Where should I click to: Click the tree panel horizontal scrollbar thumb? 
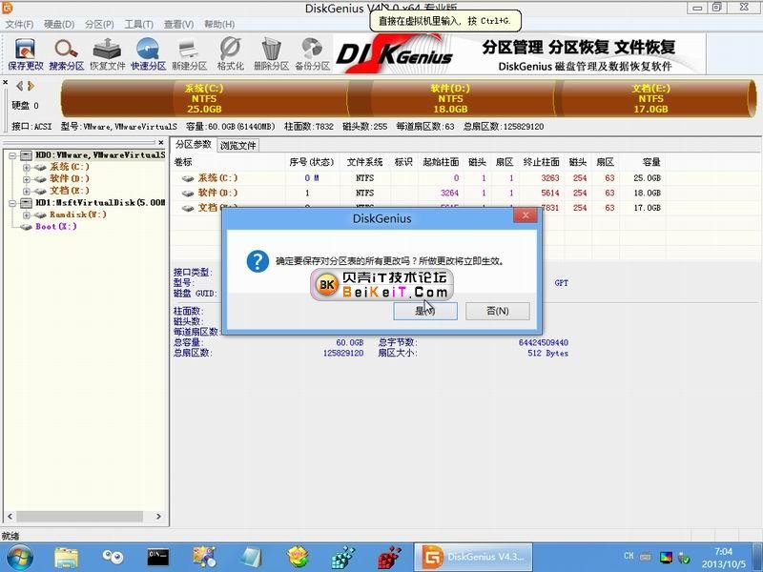[x=80, y=516]
